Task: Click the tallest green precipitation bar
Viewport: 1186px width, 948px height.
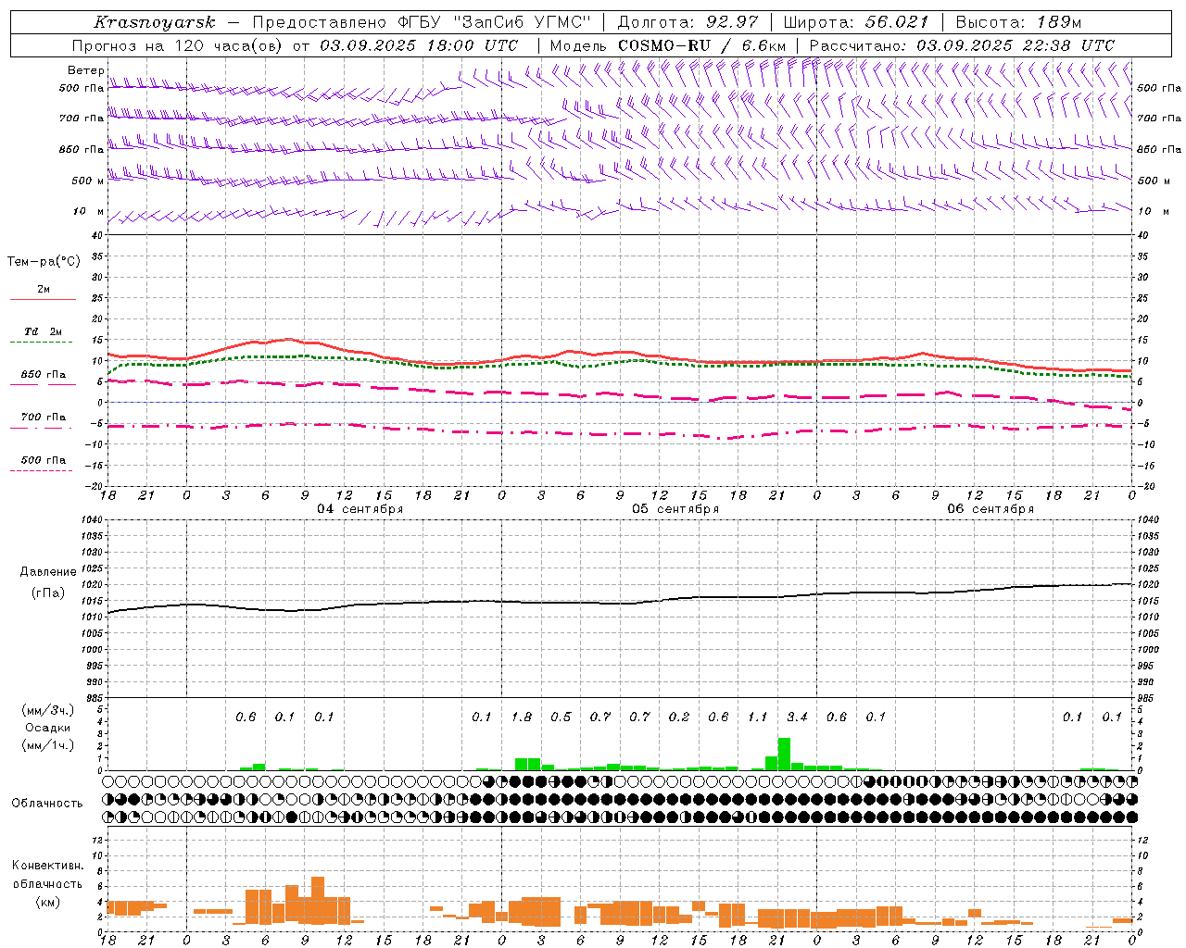Action: click(x=784, y=754)
